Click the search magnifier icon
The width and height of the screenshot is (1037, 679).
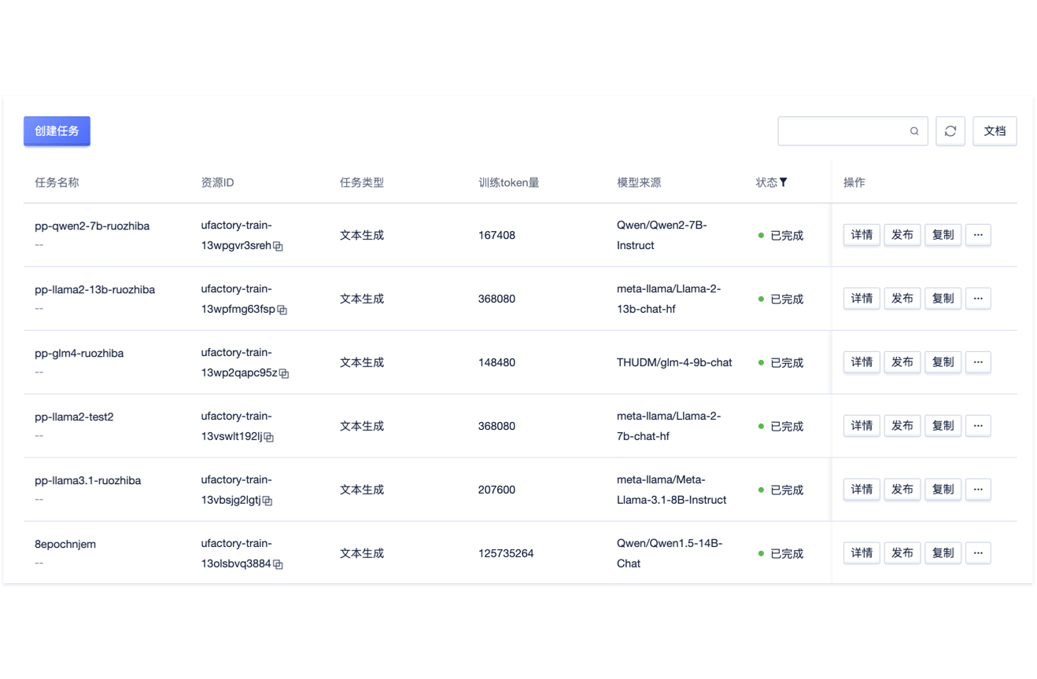[x=914, y=131]
